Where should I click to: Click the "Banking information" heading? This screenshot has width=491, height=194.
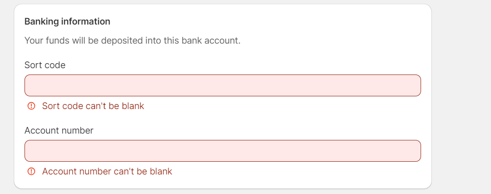pos(67,21)
